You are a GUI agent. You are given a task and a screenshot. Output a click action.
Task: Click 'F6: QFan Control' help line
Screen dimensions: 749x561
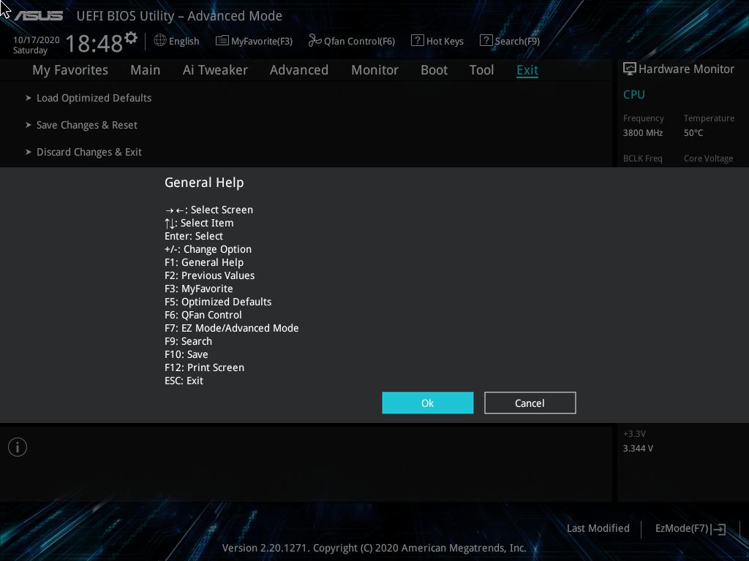203,315
